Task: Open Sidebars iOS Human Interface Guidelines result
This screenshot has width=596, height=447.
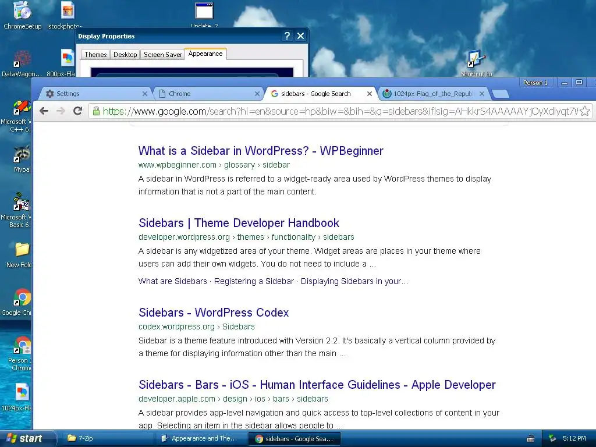Action: 317,385
